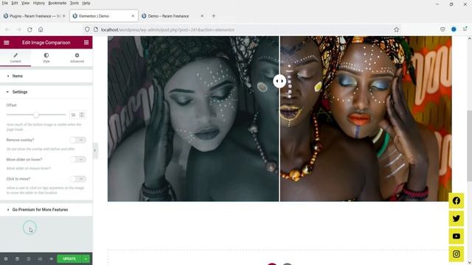Screen dimensions: 472x265
Task: Open the Instagram social icon
Action: click(x=457, y=254)
